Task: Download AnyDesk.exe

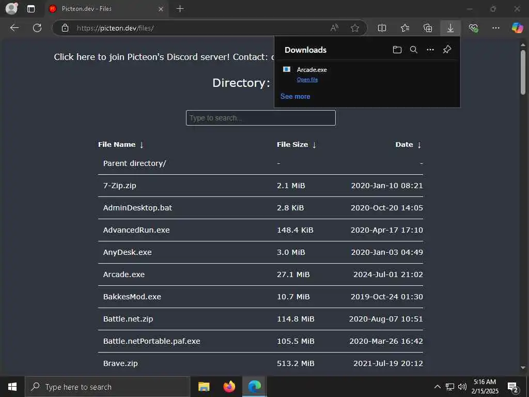Action: coord(128,252)
